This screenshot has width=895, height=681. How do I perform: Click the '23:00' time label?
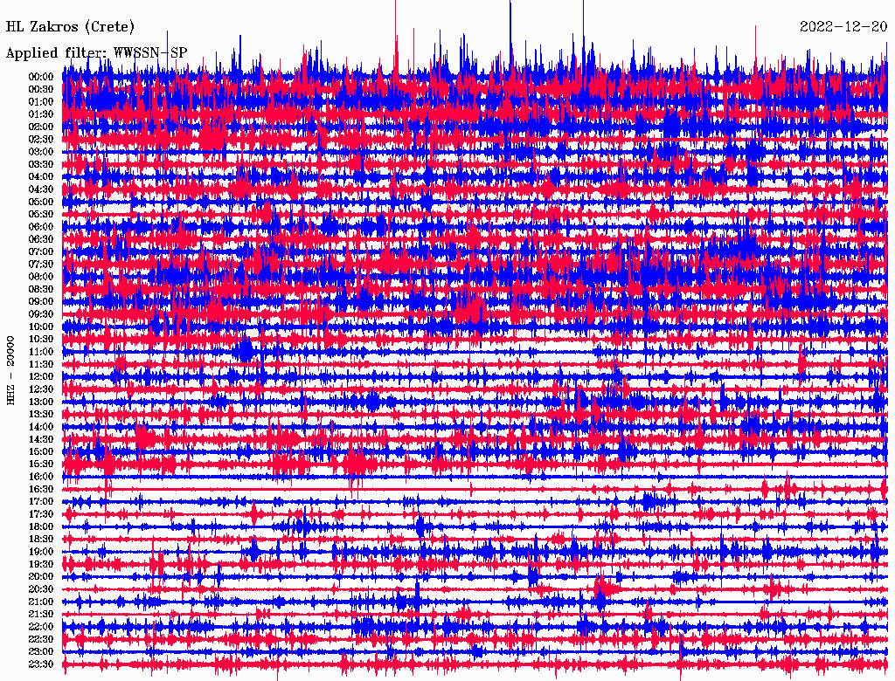(41, 652)
